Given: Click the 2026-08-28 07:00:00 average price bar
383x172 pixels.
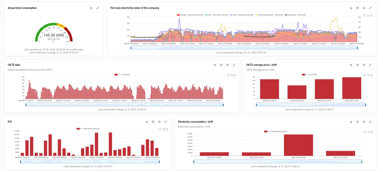Looking at the screenshot, I should 297,92.
